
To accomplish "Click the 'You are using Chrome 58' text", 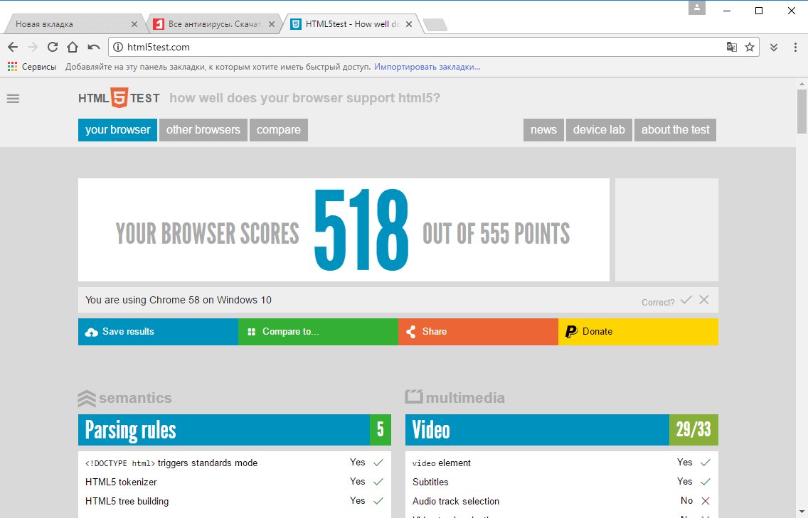I will pos(179,300).
